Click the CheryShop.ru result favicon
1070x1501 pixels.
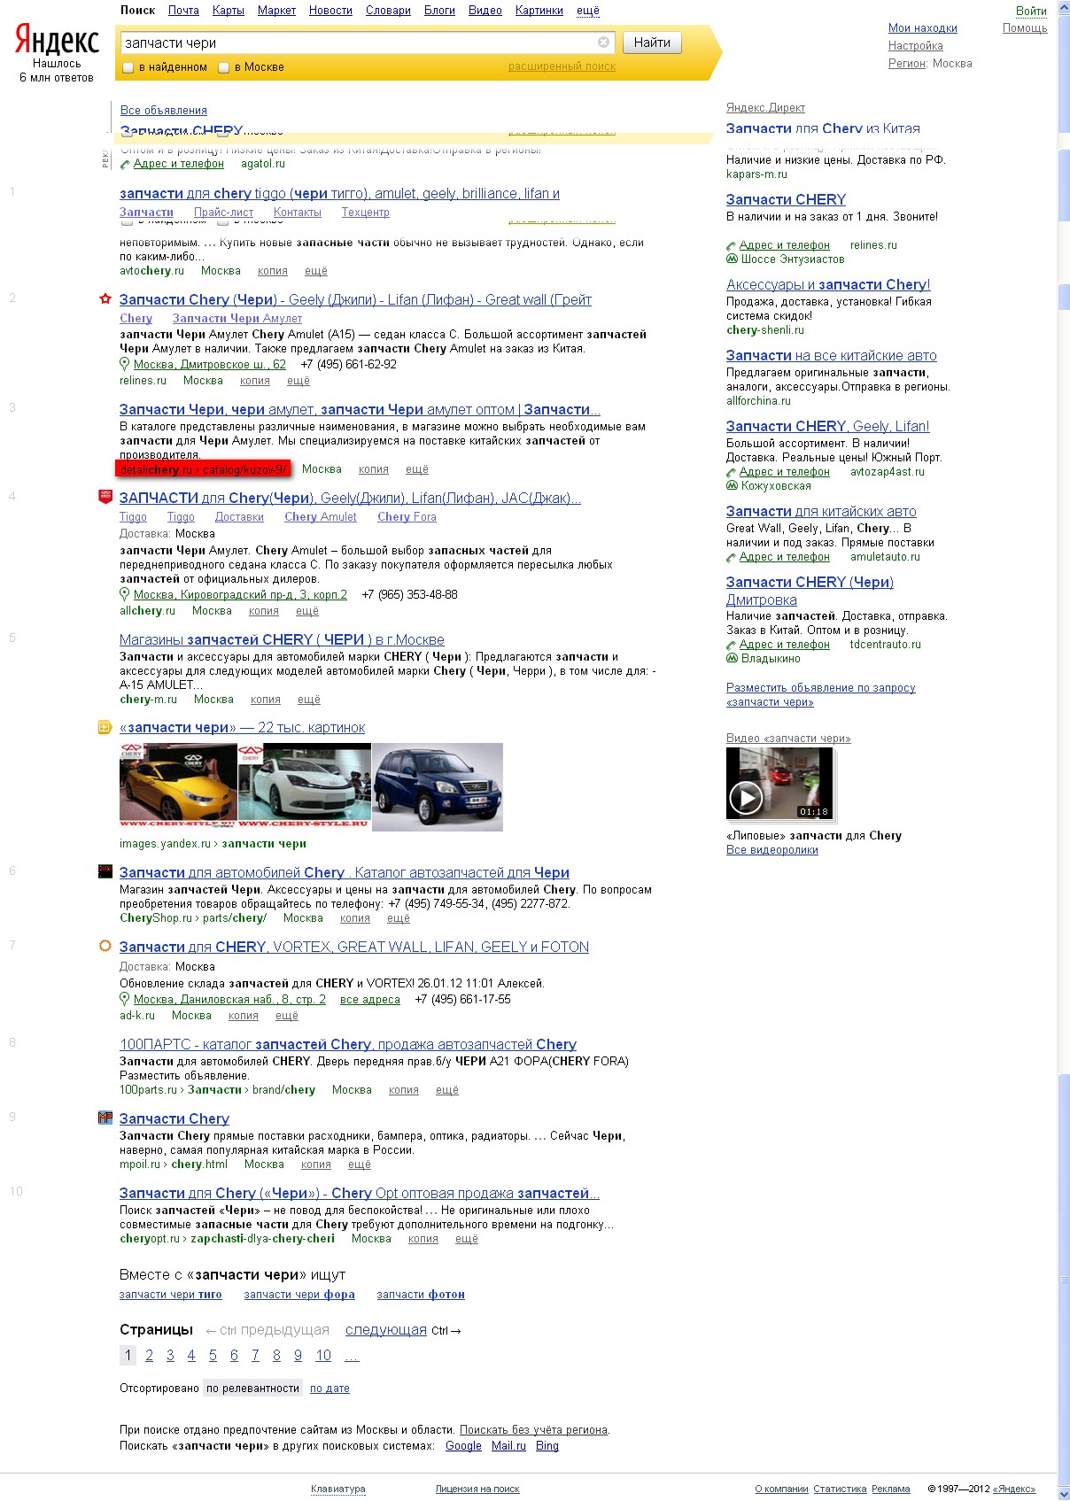coord(105,871)
